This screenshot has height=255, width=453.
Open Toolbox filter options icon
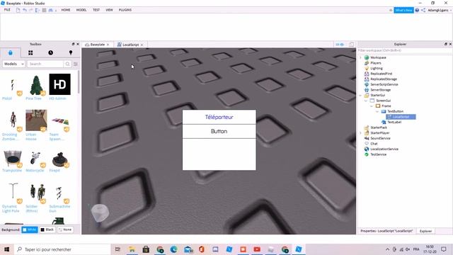click(76, 64)
